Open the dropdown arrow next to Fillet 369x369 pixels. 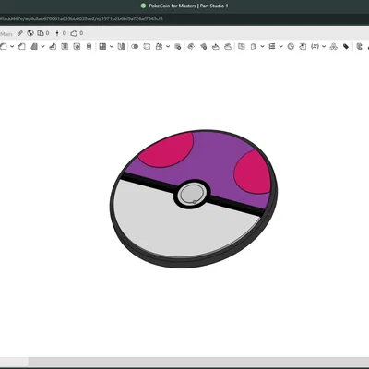click(12, 47)
